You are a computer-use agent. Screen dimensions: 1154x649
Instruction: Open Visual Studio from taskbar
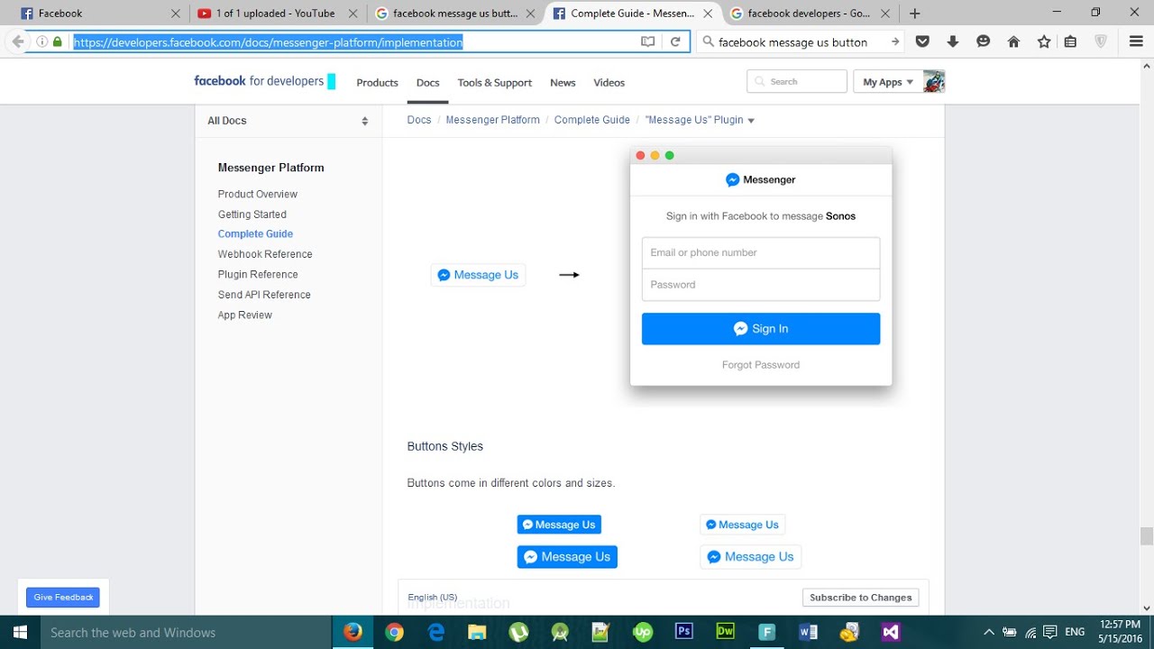[891, 632]
